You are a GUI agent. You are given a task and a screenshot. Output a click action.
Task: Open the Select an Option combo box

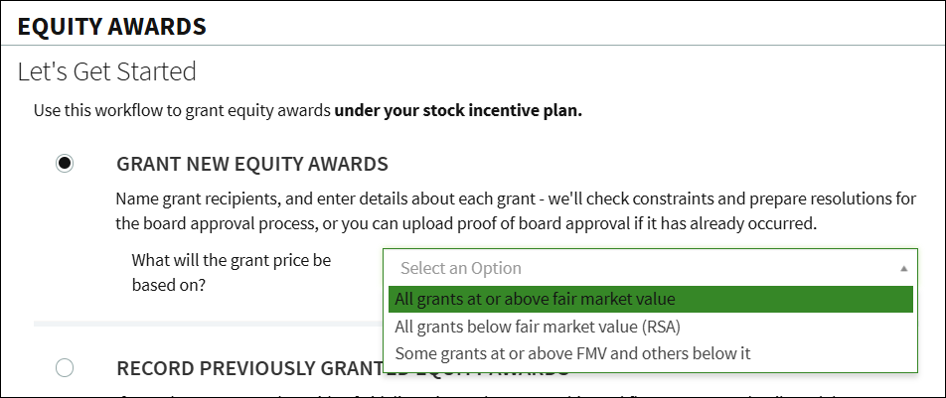[x=650, y=268]
